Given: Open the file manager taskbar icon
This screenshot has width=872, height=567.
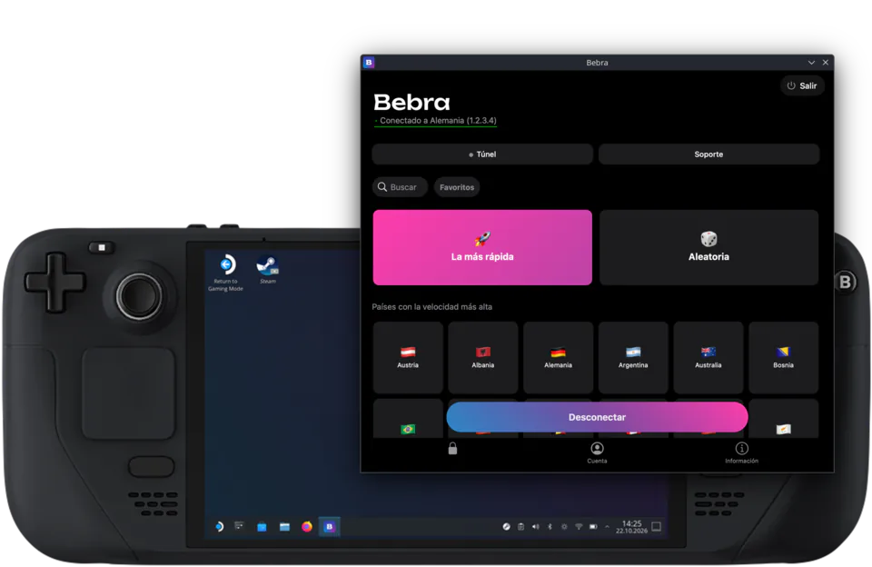Looking at the screenshot, I should click(x=284, y=526).
